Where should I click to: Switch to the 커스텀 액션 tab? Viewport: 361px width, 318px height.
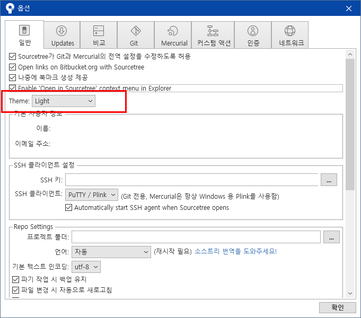click(213, 35)
